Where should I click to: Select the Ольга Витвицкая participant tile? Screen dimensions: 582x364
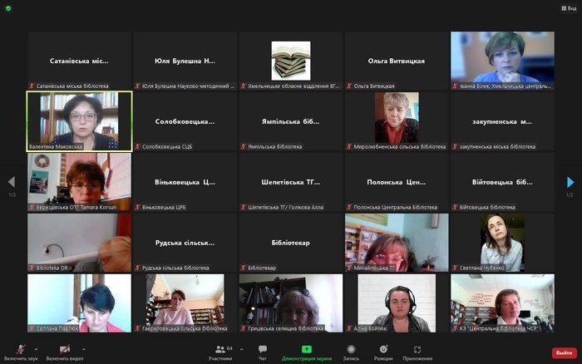coord(397,61)
